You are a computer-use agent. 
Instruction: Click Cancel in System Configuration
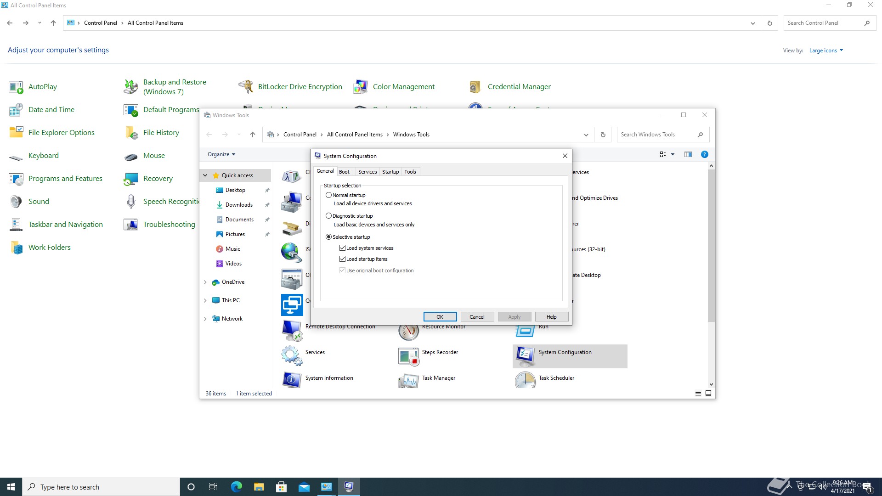click(477, 317)
